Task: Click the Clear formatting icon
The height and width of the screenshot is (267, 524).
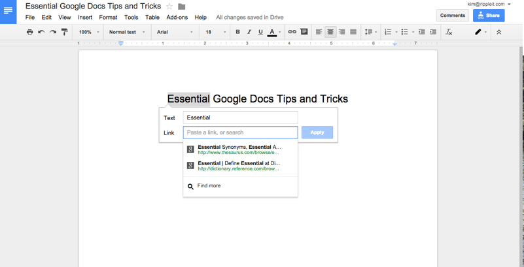Action: point(449,32)
